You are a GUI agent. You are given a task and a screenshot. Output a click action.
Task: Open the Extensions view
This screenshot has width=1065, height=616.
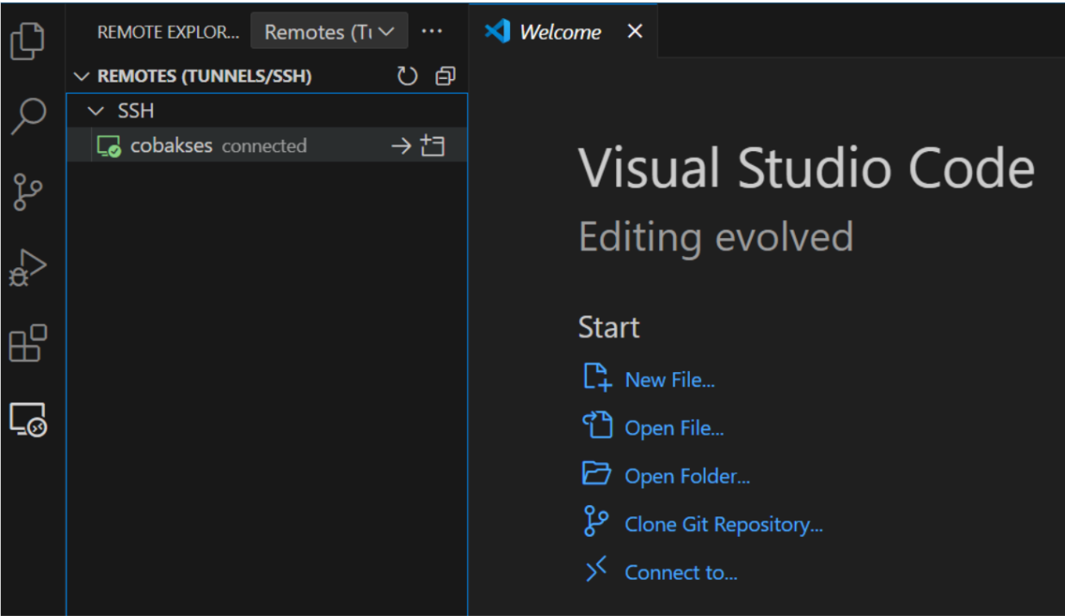pyautogui.click(x=28, y=343)
